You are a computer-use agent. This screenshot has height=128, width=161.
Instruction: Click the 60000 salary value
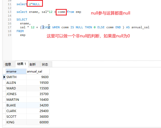[x=44, y=122]
